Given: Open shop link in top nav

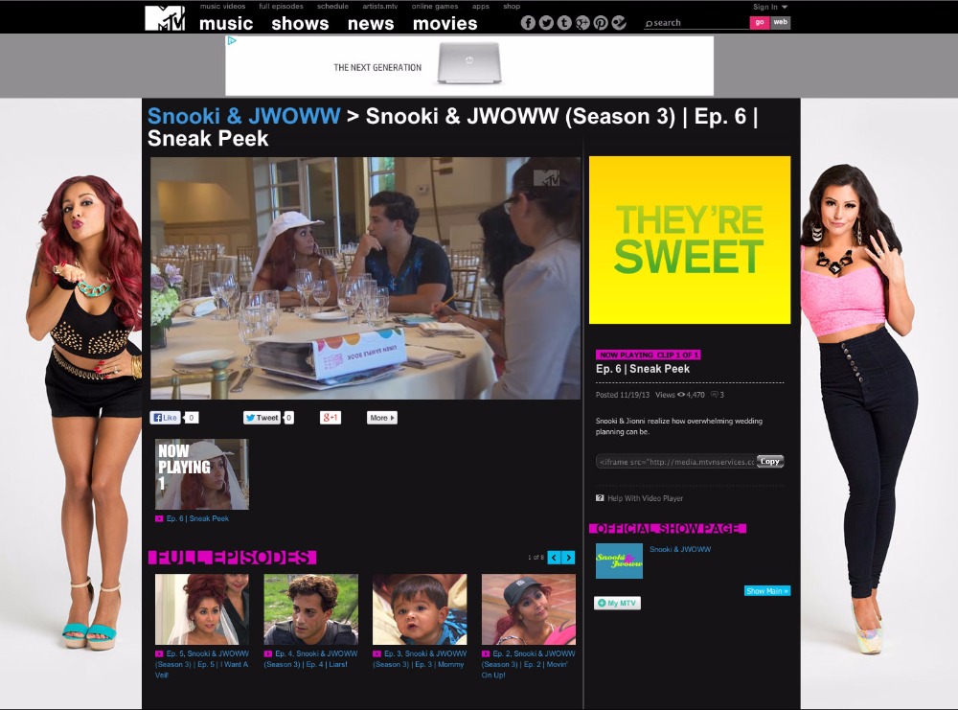Looking at the screenshot, I should coord(512,6).
